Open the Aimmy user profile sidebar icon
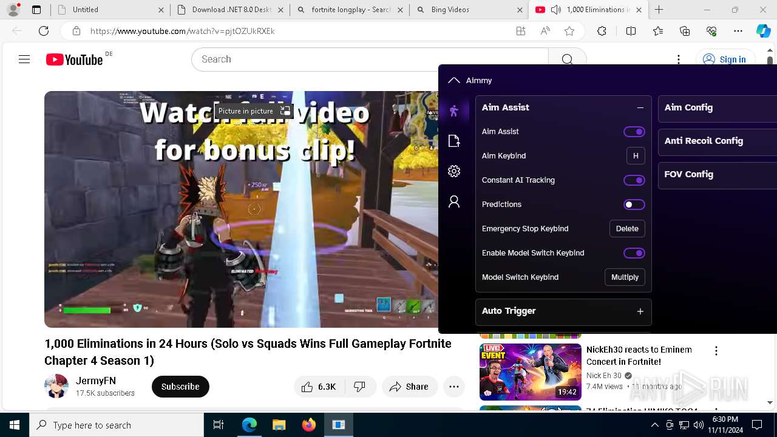 453,202
